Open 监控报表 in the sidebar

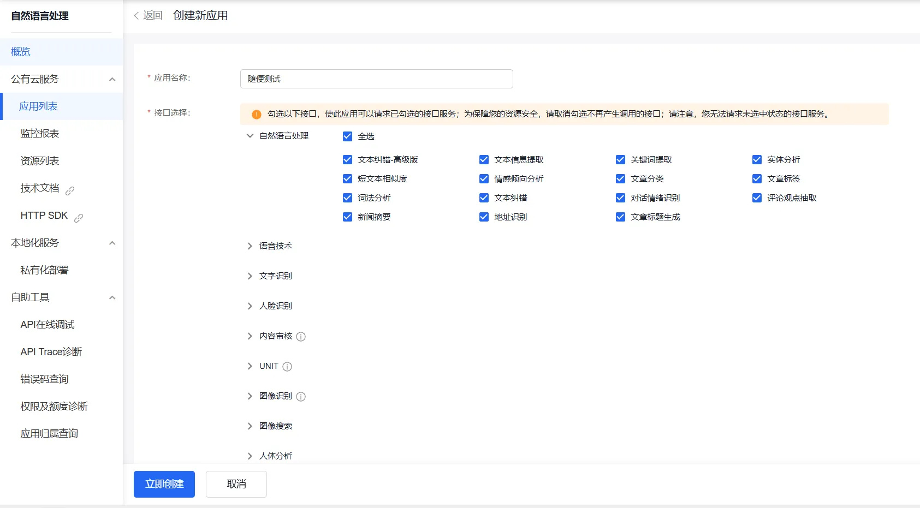[40, 134]
